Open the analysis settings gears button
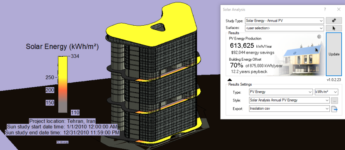 click(x=334, y=21)
